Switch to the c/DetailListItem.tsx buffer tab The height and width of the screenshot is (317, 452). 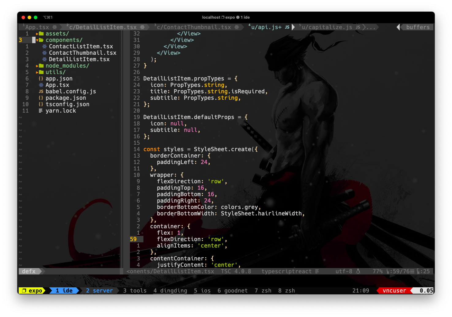[x=106, y=27]
